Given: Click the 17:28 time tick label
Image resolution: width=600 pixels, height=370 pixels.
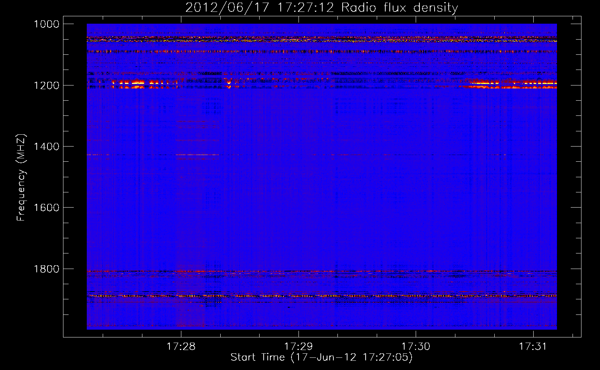Looking at the screenshot, I should (181, 346).
